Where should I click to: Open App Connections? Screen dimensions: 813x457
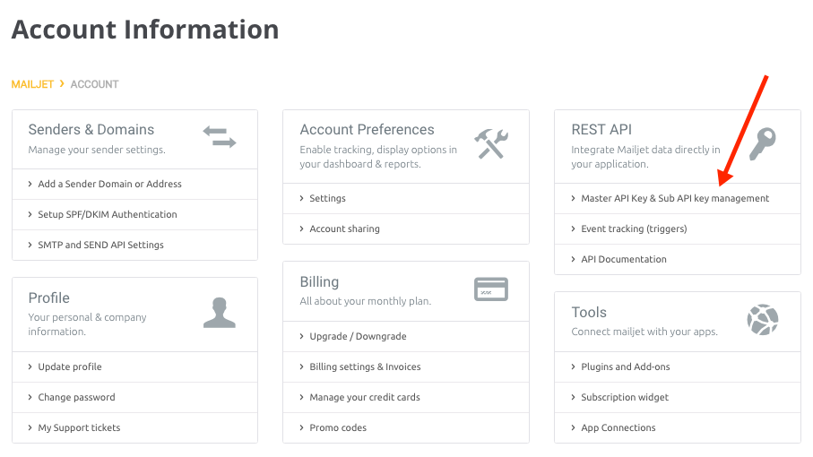tap(618, 428)
